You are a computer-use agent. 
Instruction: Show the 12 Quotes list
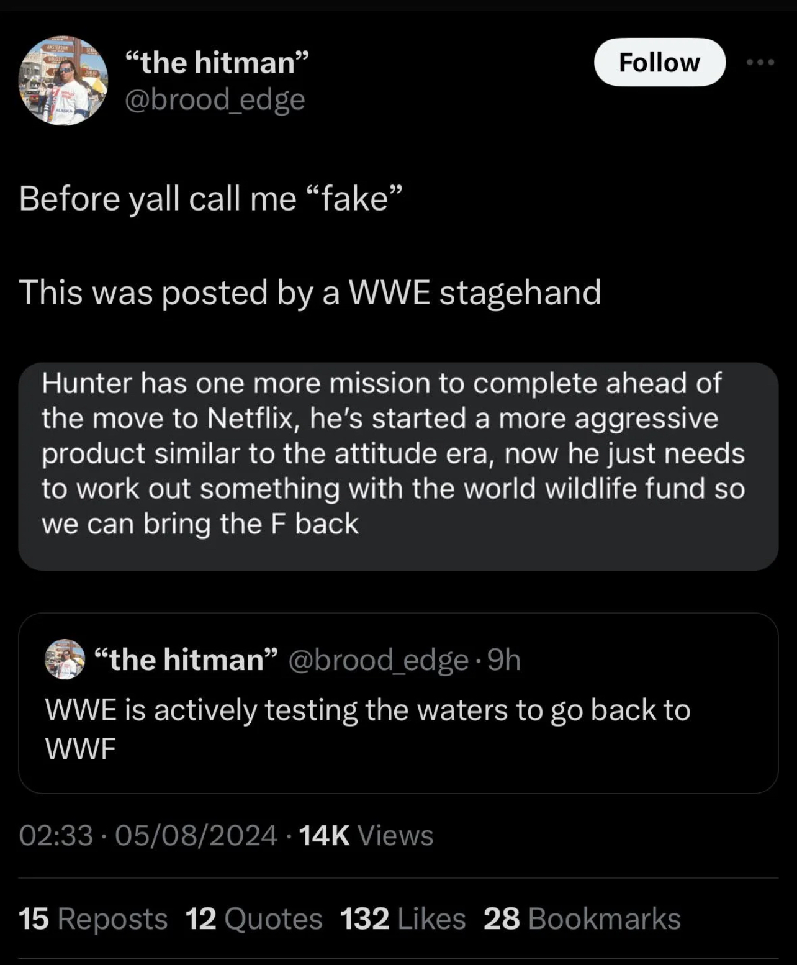[x=254, y=919]
